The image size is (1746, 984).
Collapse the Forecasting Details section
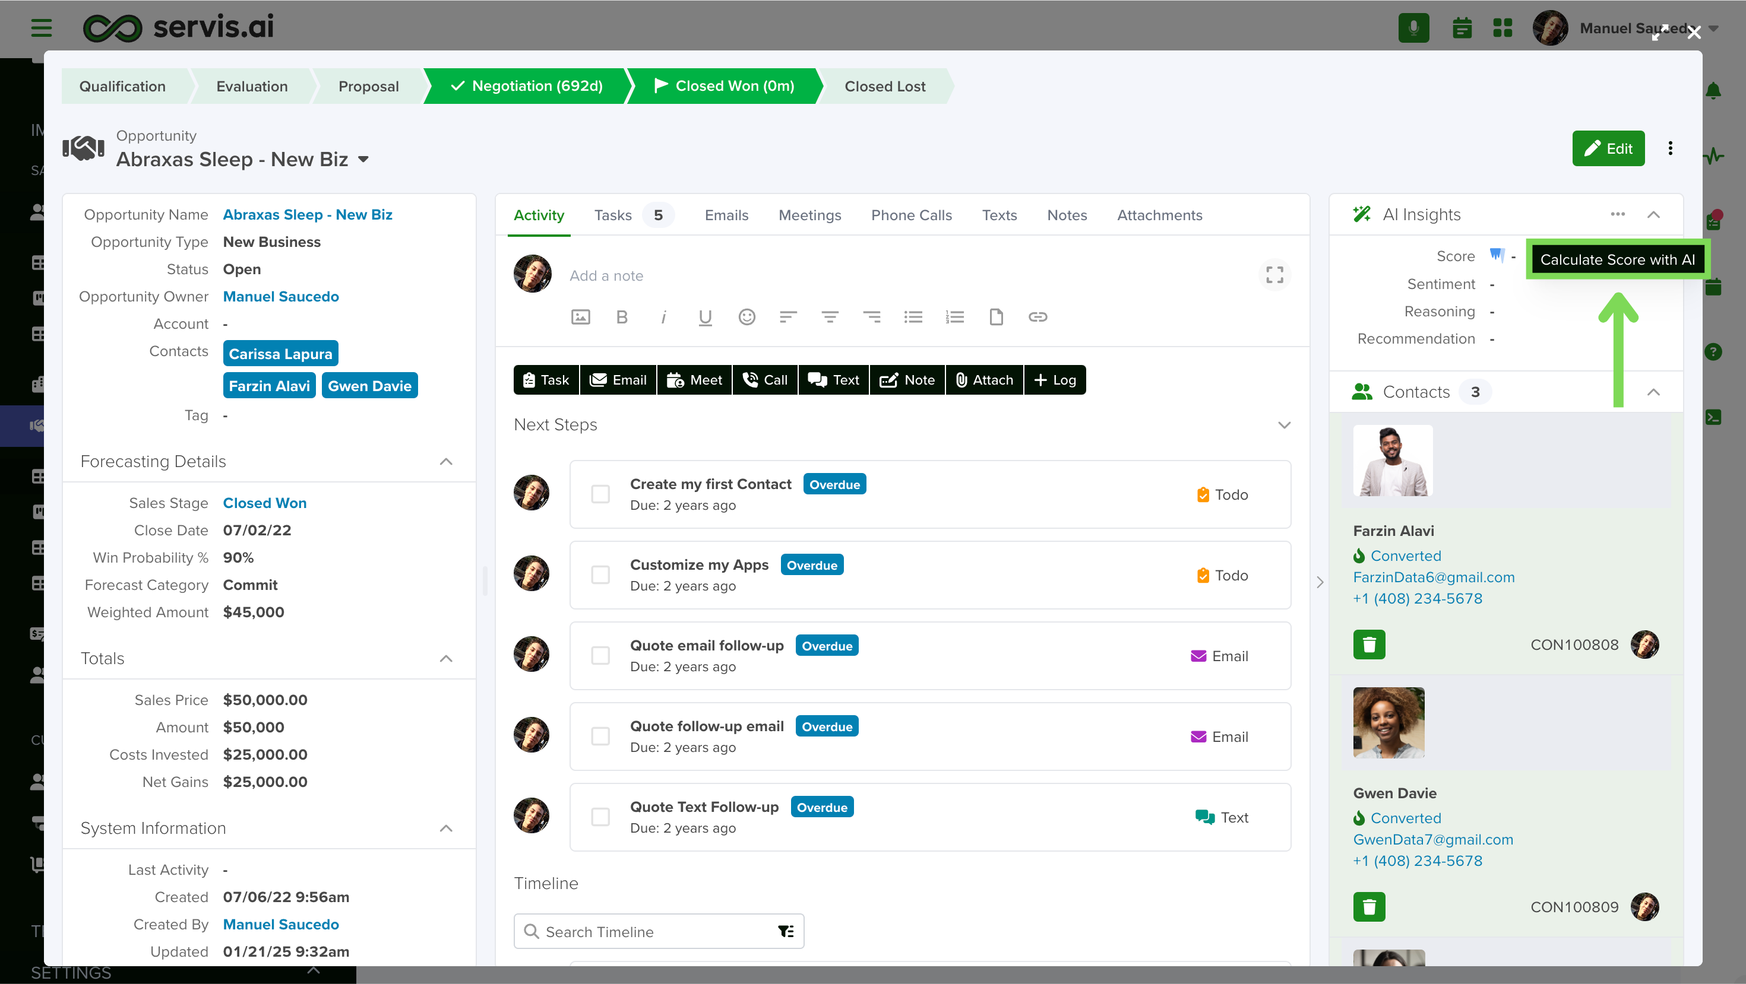click(446, 461)
